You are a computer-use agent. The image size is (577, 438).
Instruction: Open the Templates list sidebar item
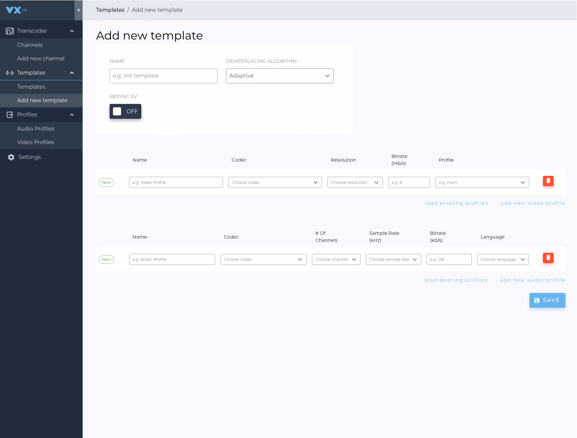click(41, 87)
